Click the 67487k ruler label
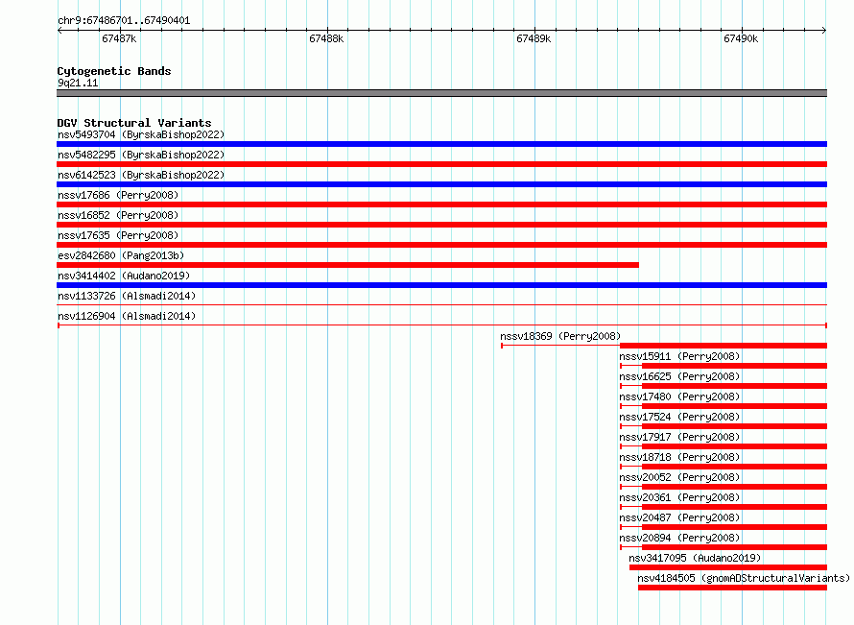 tap(119, 38)
